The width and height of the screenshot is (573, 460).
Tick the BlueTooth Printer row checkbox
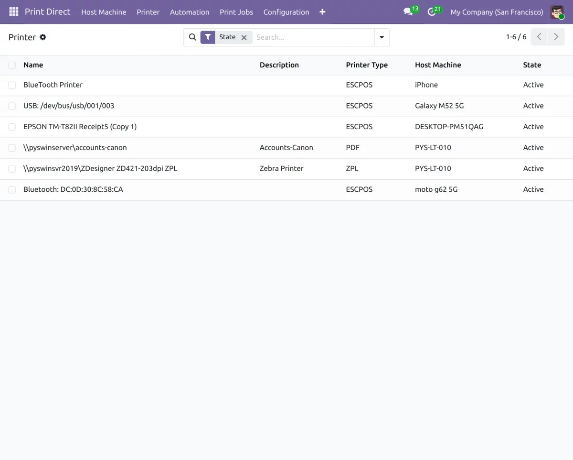pos(12,85)
